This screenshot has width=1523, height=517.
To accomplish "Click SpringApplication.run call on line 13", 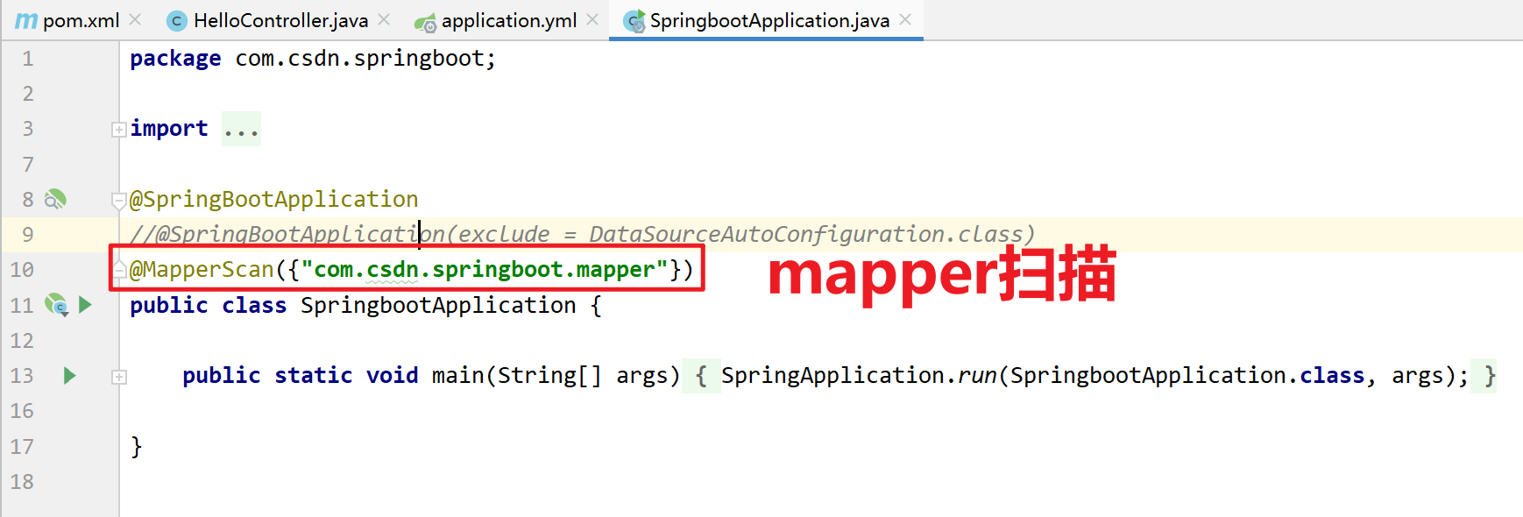I will pyautogui.click(x=859, y=376).
